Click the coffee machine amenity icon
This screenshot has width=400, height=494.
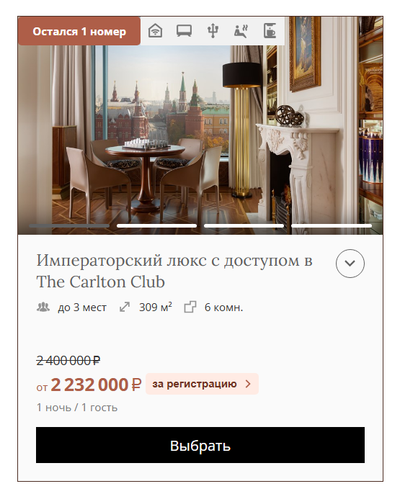click(x=270, y=31)
